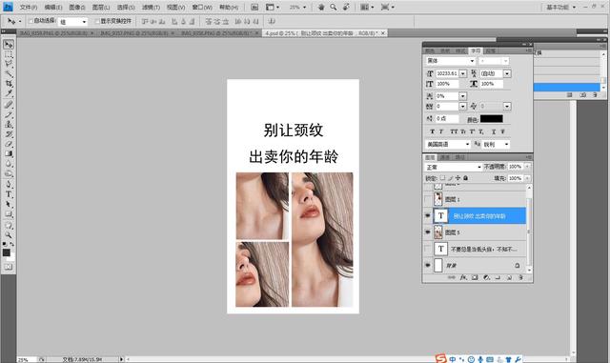
Task: Toggle lock position in the Layers panel
Action: pyautogui.click(x=457, y=178)
